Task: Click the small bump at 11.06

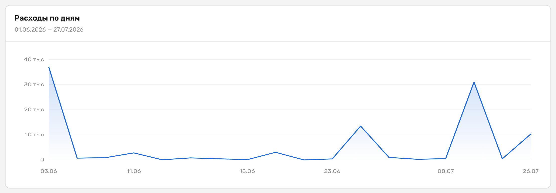Action: point(134,153)
